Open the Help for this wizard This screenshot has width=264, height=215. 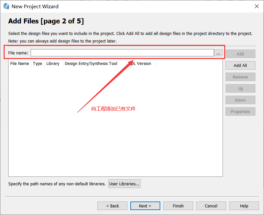pos(244,206)
